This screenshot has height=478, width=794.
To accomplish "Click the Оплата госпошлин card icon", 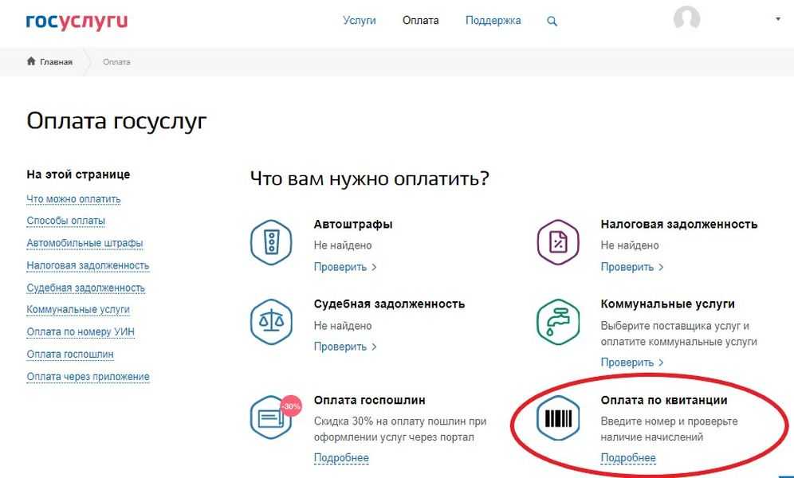I will (x=273, y=418).
